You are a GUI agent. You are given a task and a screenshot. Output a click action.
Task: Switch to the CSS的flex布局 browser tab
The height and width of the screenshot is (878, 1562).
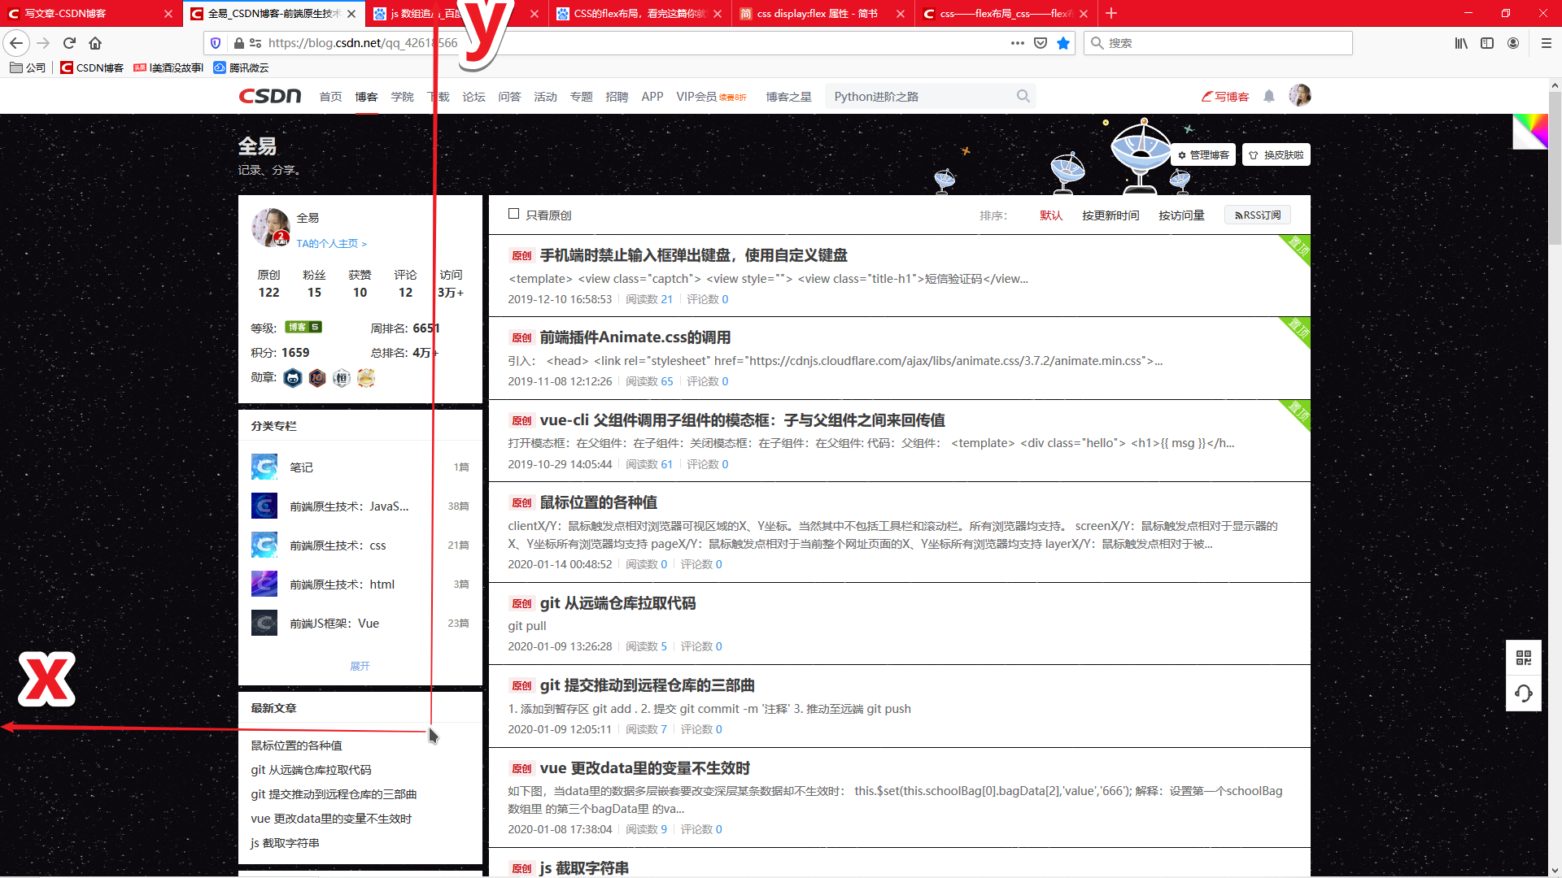639,13
